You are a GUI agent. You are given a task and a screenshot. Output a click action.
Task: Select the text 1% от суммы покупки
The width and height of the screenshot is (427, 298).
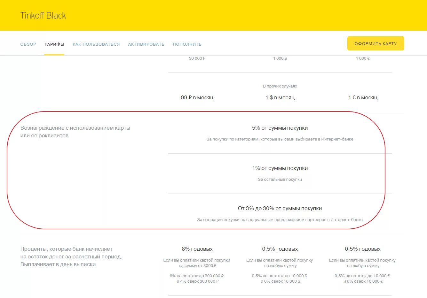tap(280, 168)
